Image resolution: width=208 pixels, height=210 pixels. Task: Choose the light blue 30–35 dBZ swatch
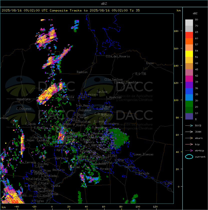pos(189,98)
